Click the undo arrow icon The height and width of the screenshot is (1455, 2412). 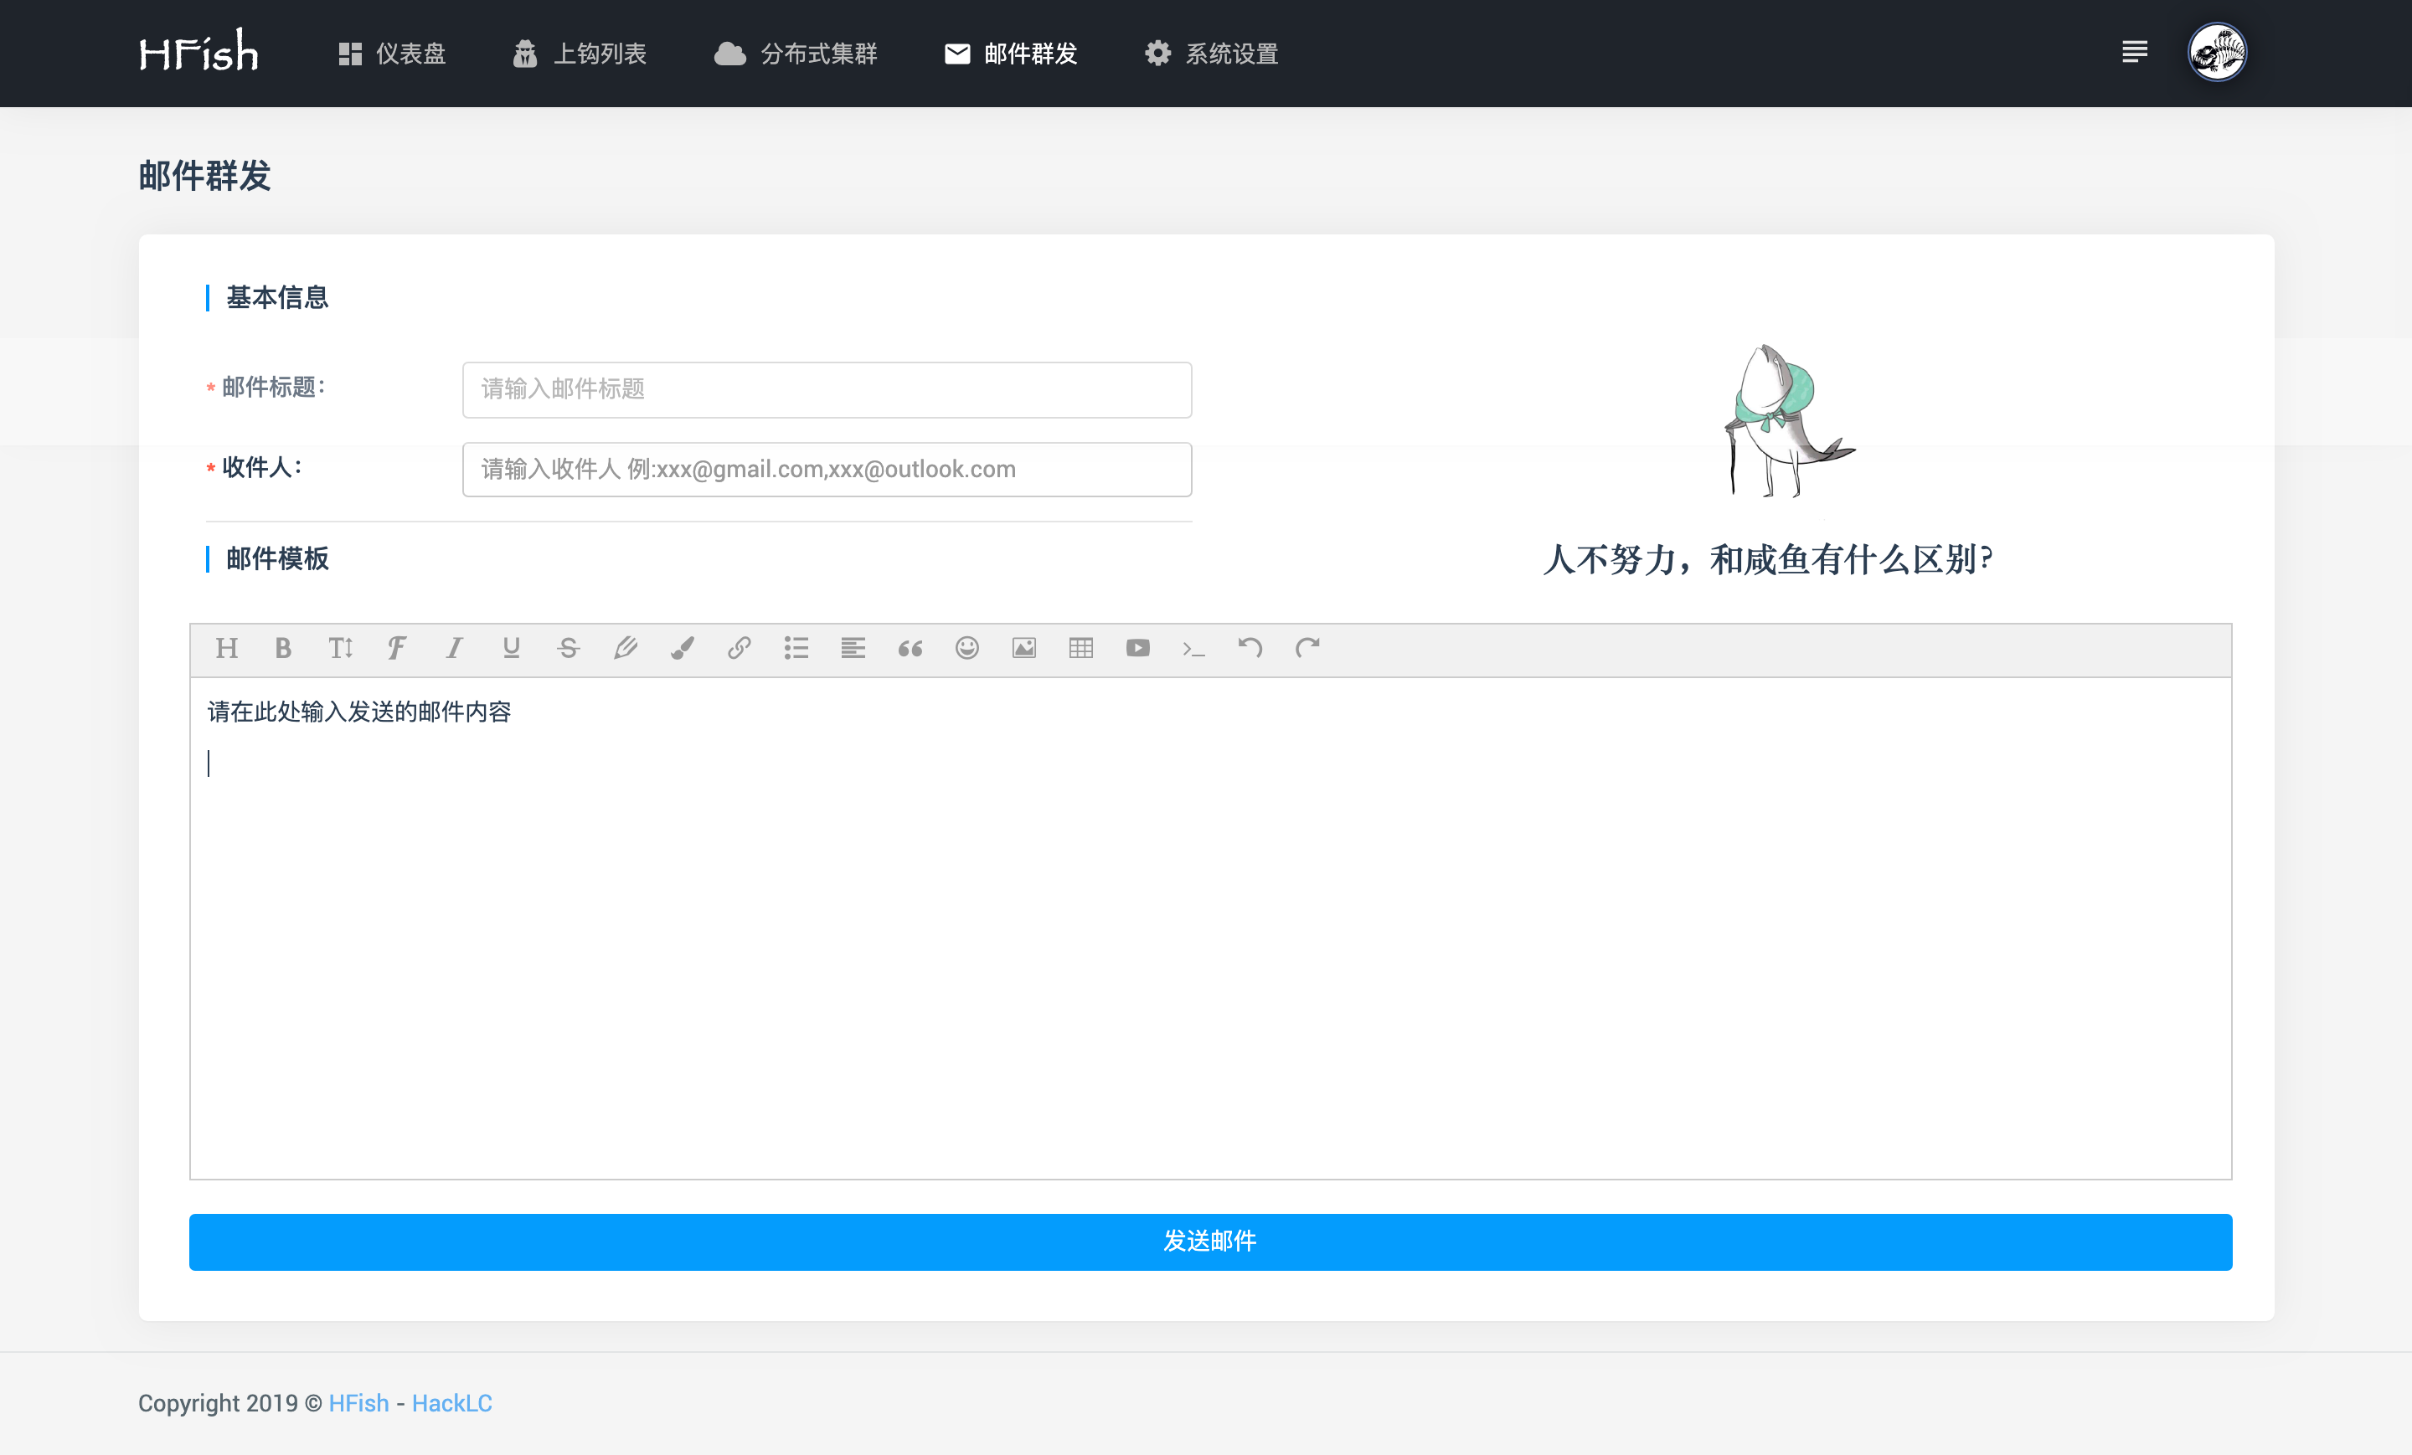pyautogui.click(x=1250, y=648)
